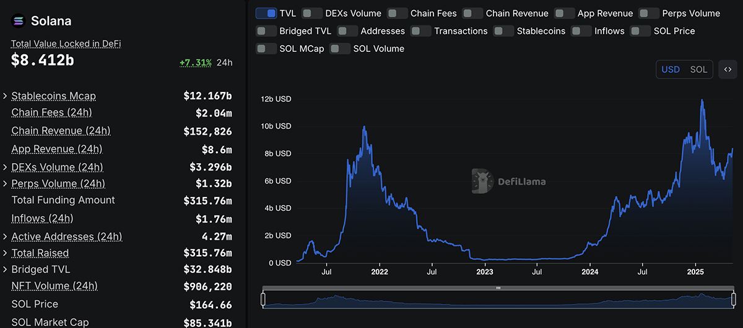Viewport: 743px width, 328px height.
Task: Click top grip of range slider
Action: click(498, 288)
